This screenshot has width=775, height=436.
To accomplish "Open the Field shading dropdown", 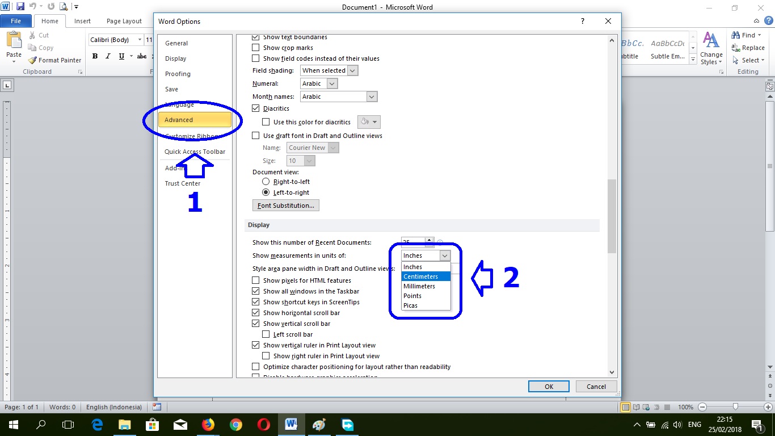I will pos(353,70).
